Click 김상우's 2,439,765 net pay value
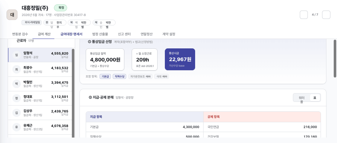Image resolution: width=337 pixels, height=143 pixels. 60,111
